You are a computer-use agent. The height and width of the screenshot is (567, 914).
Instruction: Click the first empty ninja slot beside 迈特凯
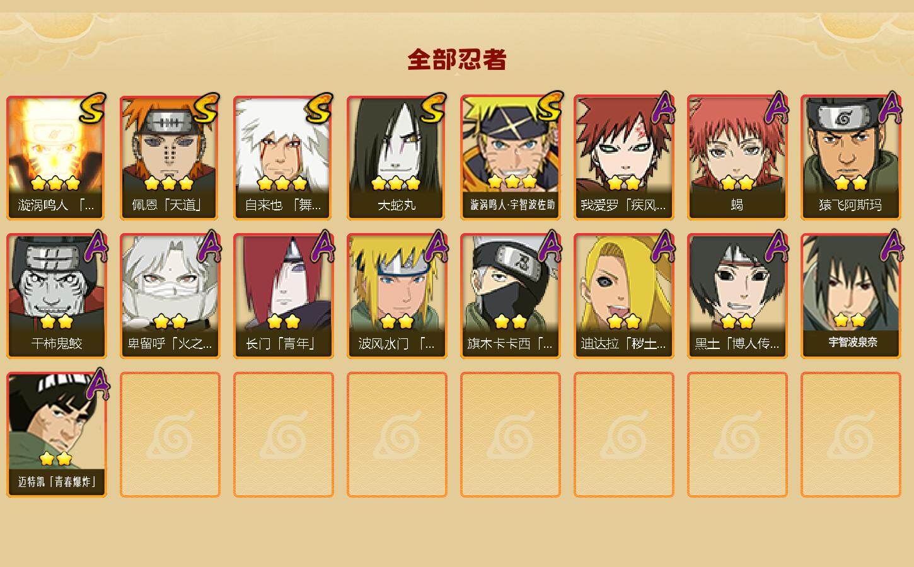[170, 435]
